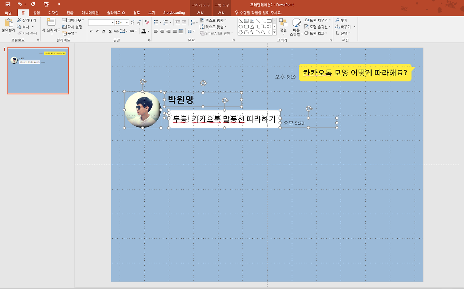Clear all text formatting with eraser icon
Image resolution: width=464 pixels, height=289 pixels.
147,22
